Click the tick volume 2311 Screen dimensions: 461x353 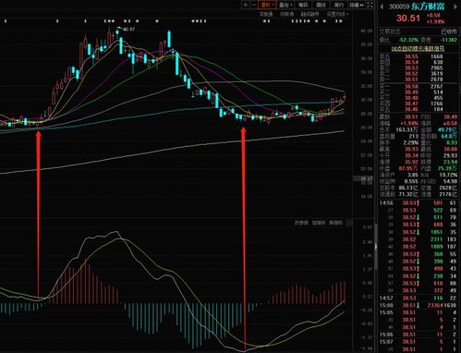pos(437,239)
